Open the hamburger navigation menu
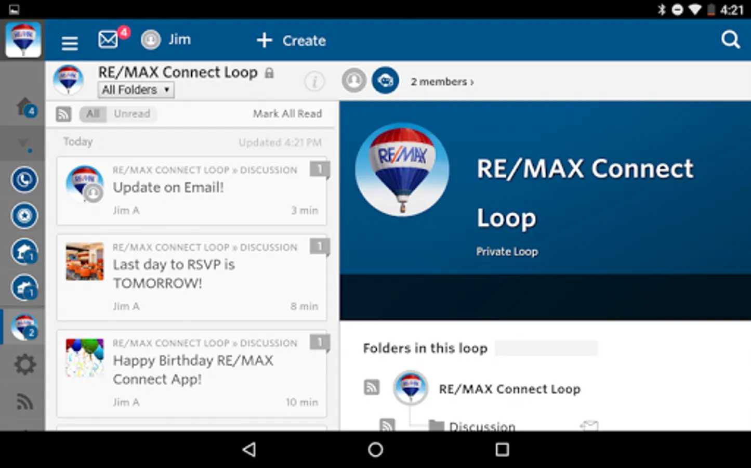751x468 pixels. point(70,43)
